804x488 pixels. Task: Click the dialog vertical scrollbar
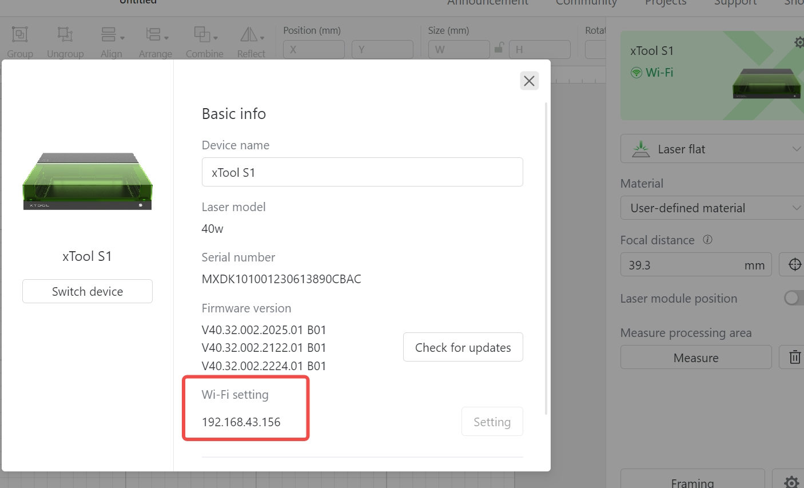pyautogui.click(x=546, y=257)
